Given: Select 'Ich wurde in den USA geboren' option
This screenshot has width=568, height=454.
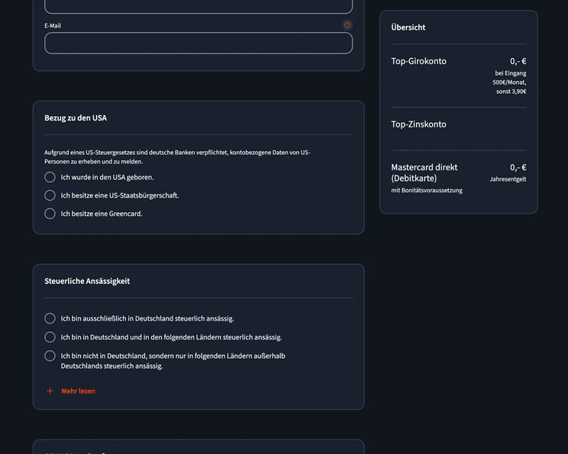Looking at the screenshot, I should tap(50, 177).
